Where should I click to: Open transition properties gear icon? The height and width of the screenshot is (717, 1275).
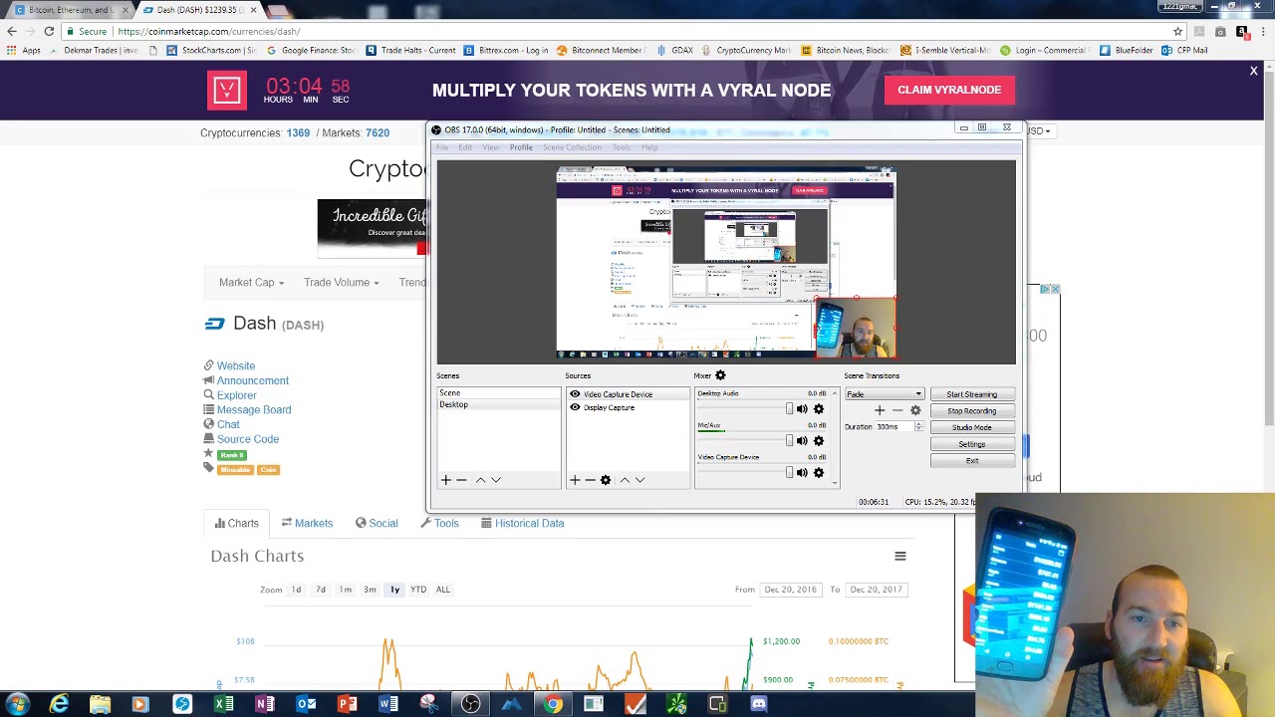click(915, 410)
